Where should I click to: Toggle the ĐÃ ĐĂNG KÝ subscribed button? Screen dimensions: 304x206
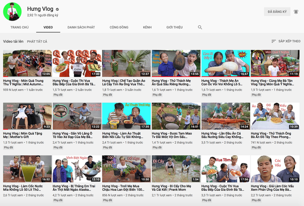[277, 12]
